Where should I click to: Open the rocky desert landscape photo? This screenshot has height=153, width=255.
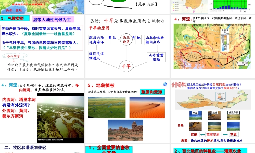click(x=125, y=130)
